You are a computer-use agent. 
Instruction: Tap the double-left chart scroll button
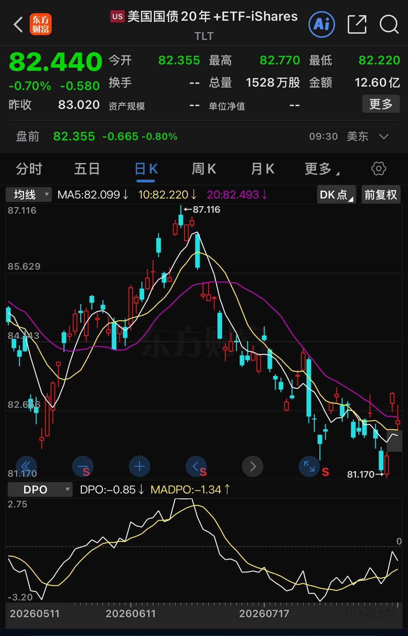[26, 466]
